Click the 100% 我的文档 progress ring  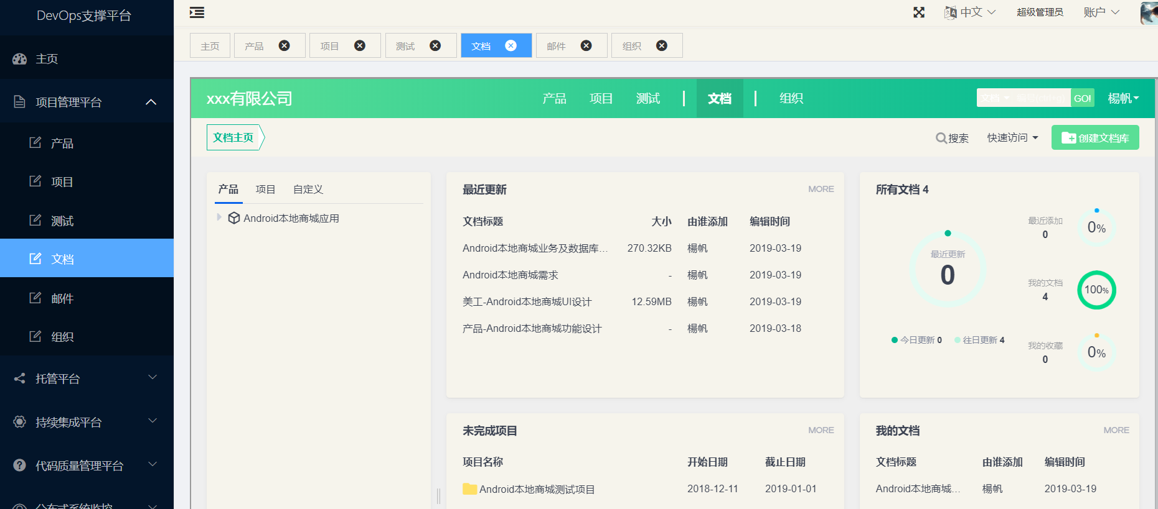coord(1096,290)
